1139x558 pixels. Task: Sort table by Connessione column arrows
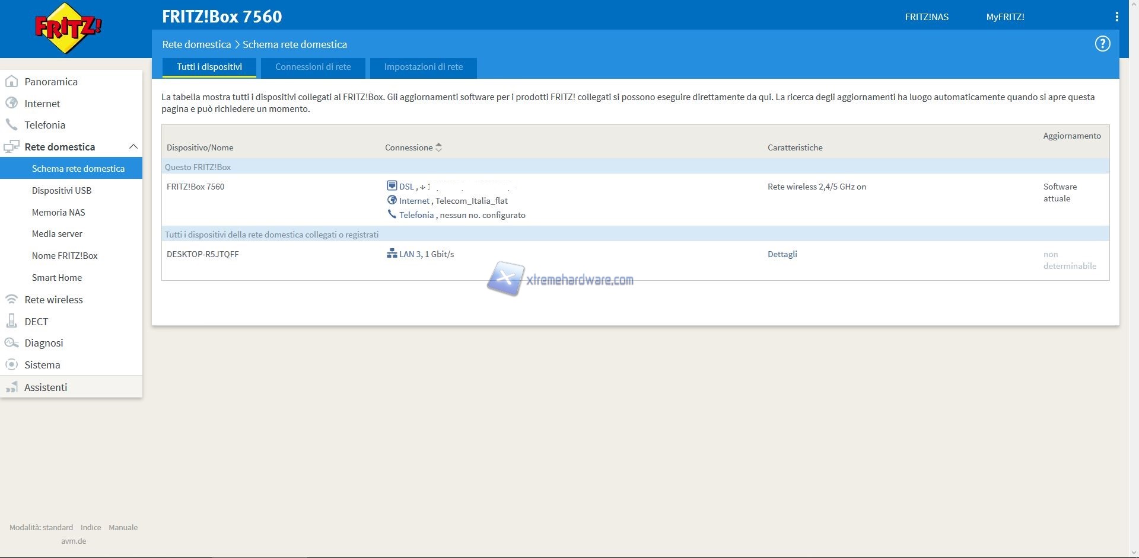click(x=438, y=147)
